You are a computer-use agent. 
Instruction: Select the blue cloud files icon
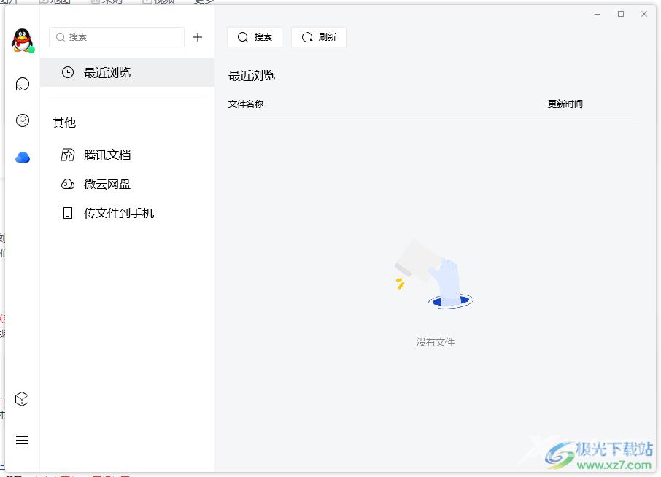tap(23, 157)
